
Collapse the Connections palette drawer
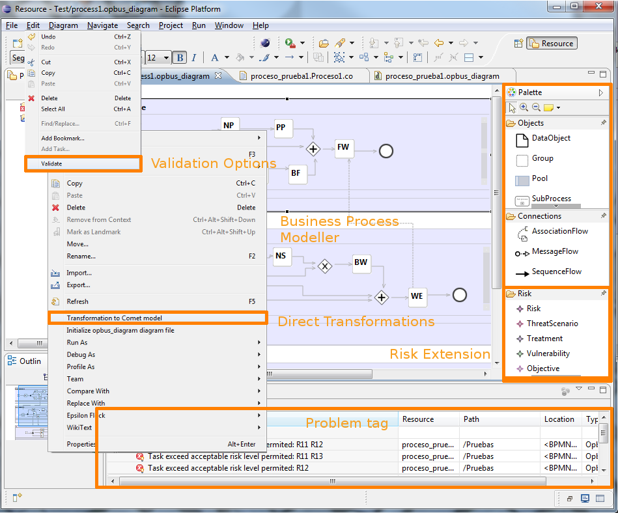(539, 216)
